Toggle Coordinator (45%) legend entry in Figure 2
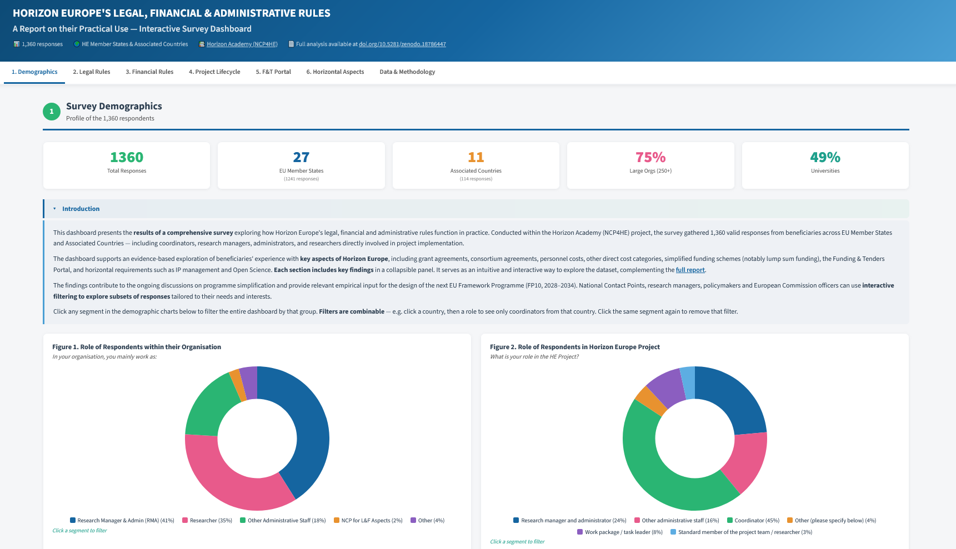Image resolution: width=956 pixels, height=549 pixels. (x=753, y=520)
